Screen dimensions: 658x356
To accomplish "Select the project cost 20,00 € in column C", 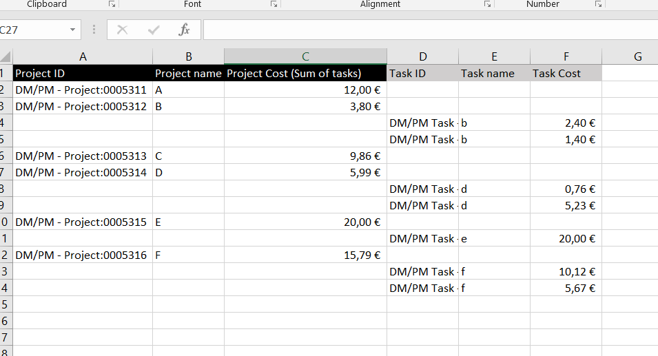I will (x=305, y=222).
